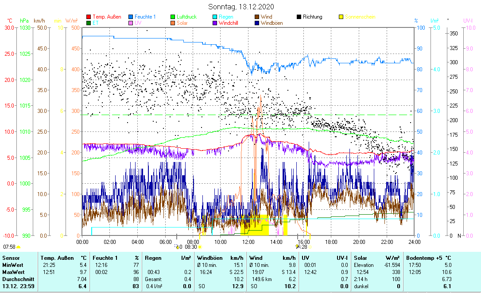The image size is (481, 293).
Task: Click the 12:00 time axis label
Action: [x=248, y=242]
